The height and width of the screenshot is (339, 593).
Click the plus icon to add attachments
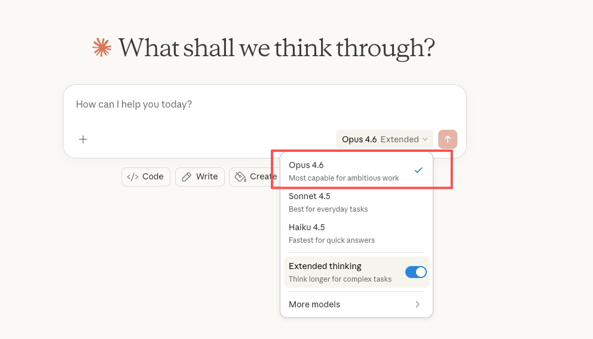[x=83, y=139]
